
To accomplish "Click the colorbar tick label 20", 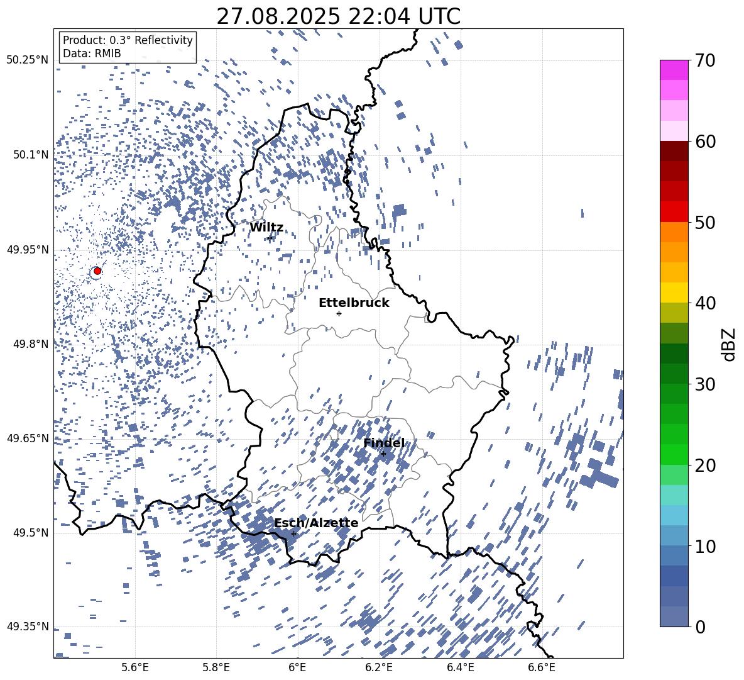I will tap(705, 465).
